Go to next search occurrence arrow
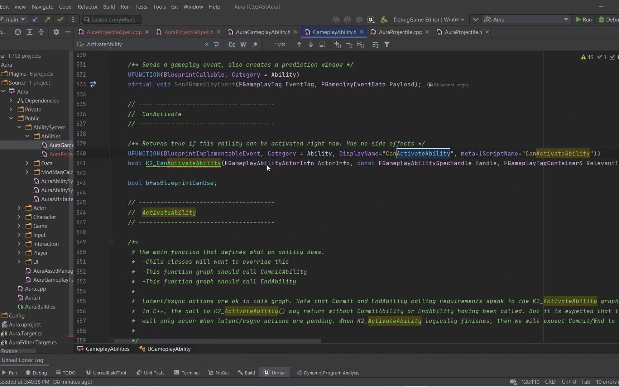 [x=311, y=44]
